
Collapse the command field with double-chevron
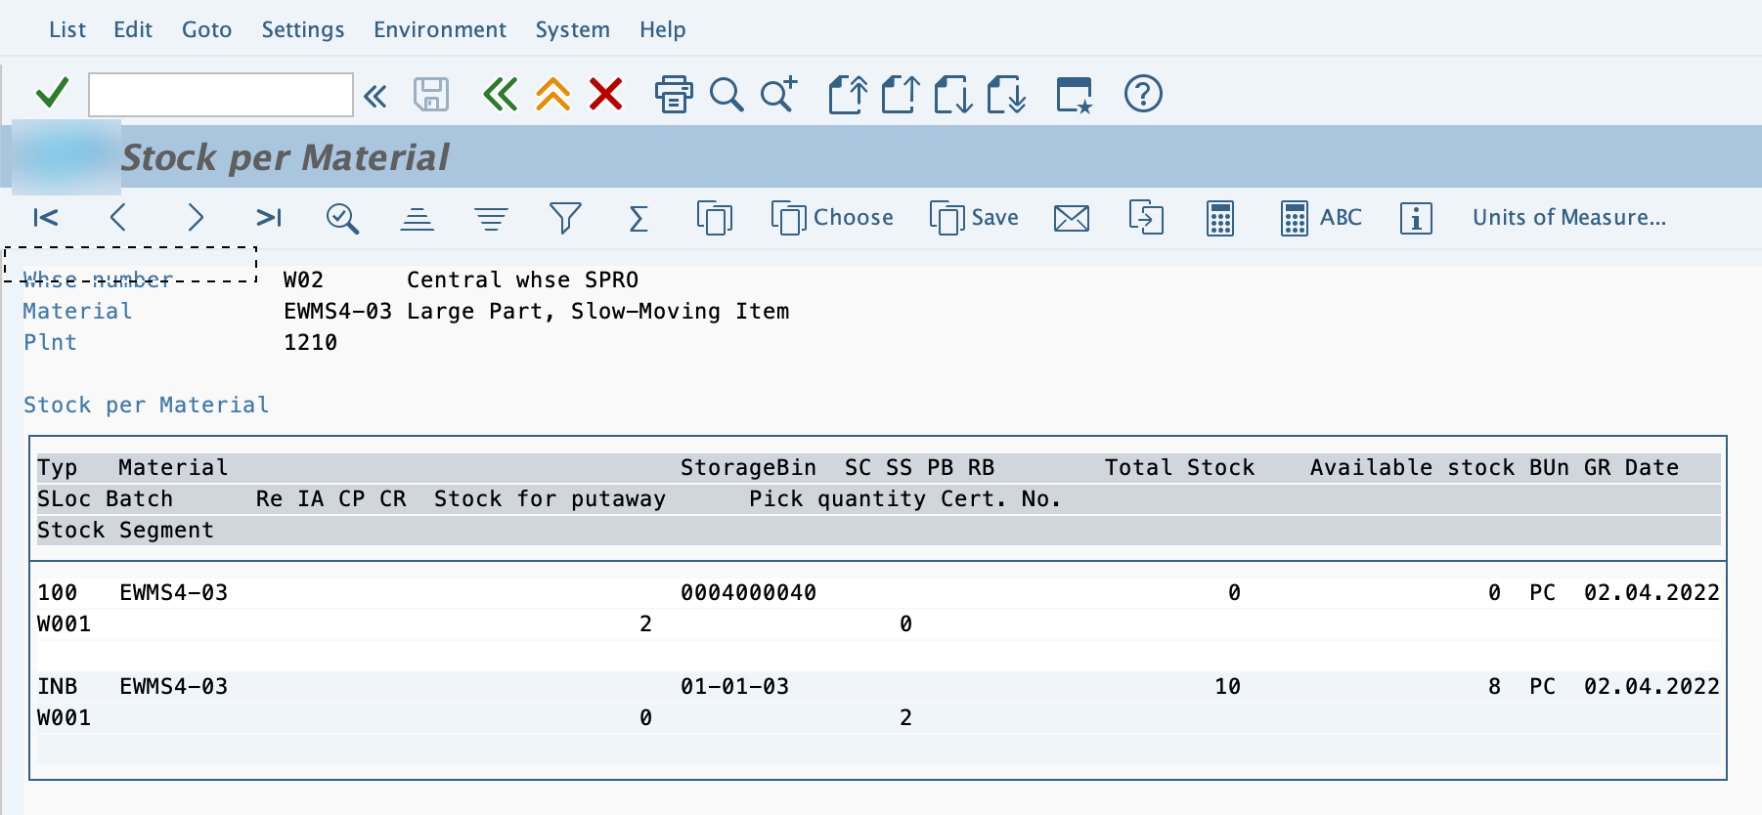click(375, 96)
